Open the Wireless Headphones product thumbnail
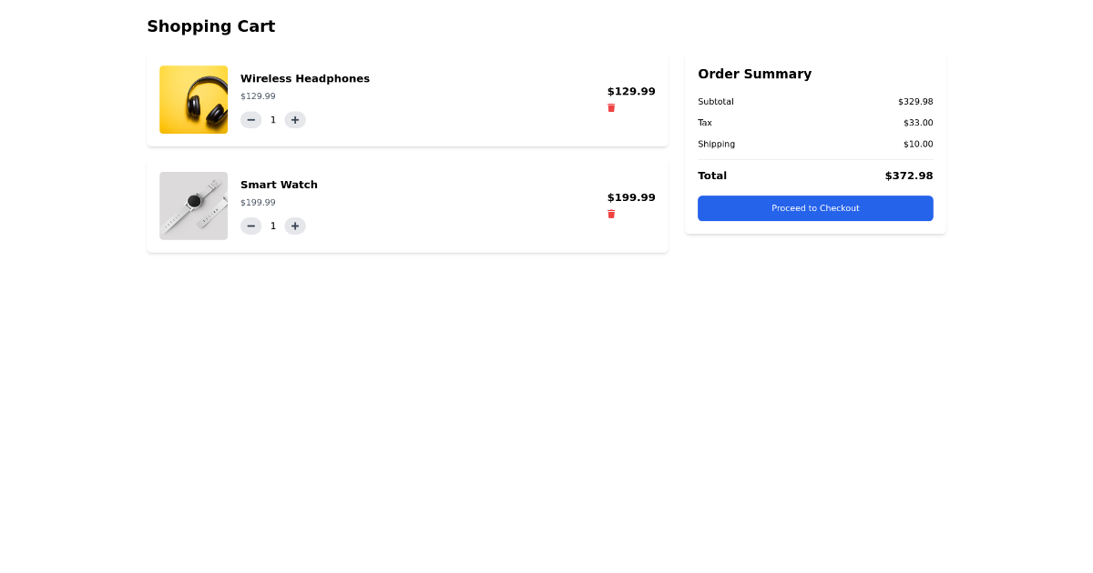This screenshot has height=573, width=1093. coord(193,99)
